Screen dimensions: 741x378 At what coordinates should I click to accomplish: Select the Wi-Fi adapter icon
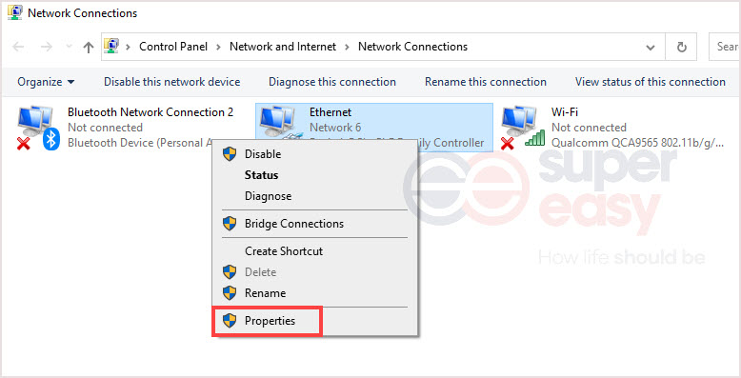(x=522, y=128)
